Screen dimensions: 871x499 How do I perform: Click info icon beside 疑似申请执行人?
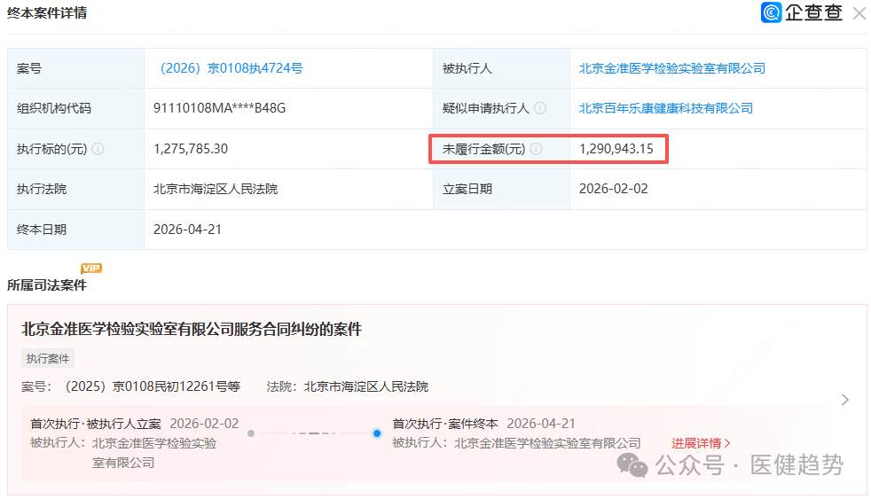(540, 108)
